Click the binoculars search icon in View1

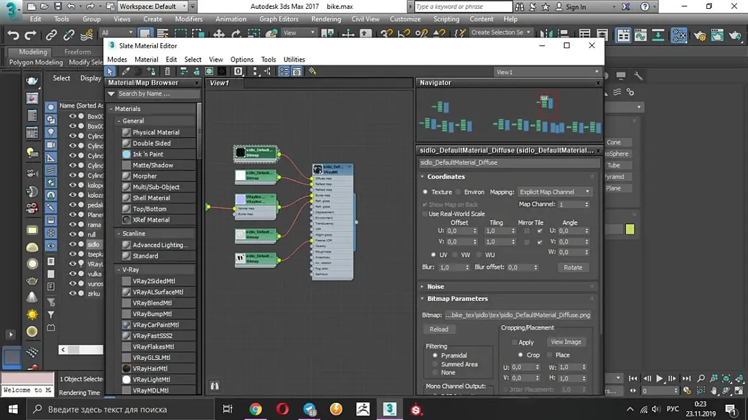215,385
